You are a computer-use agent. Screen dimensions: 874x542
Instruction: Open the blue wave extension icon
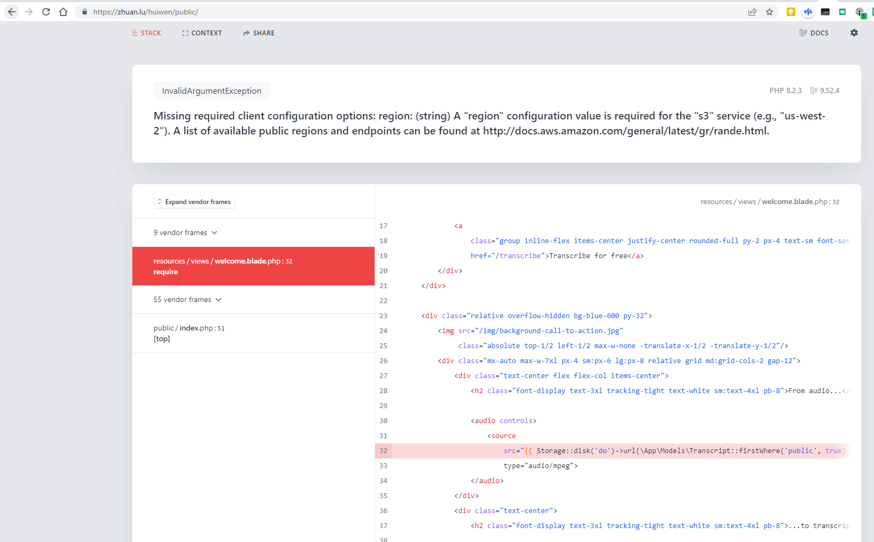808,12
